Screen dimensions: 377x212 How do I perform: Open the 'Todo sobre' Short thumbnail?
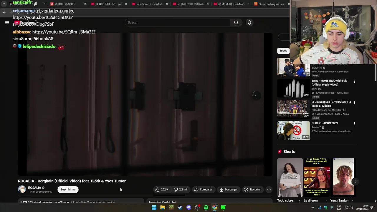pos(290,178)
